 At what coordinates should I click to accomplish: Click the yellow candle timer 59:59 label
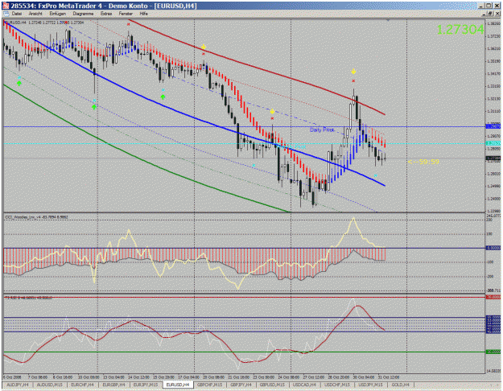point(423,162)
